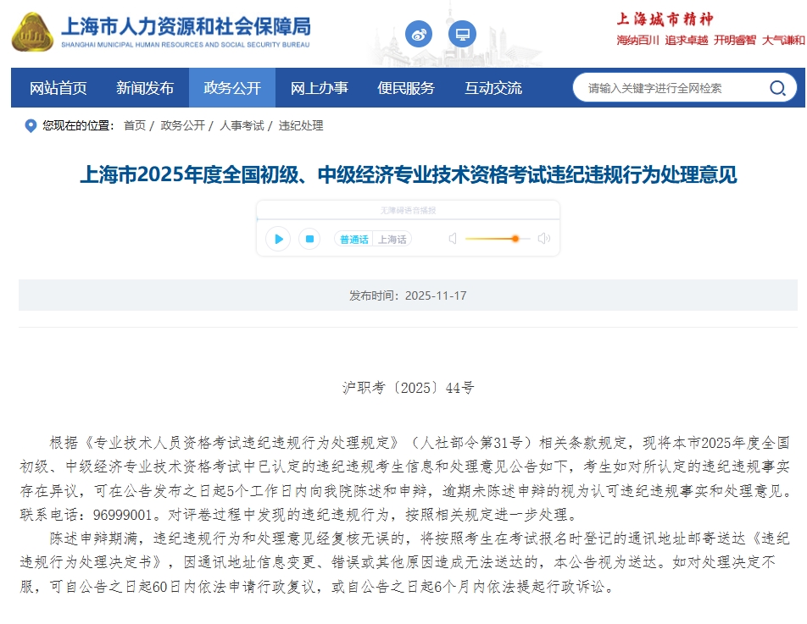Click 违纪处理 breadcrumb link
The image size is (807, 624).
pos(301,126)
